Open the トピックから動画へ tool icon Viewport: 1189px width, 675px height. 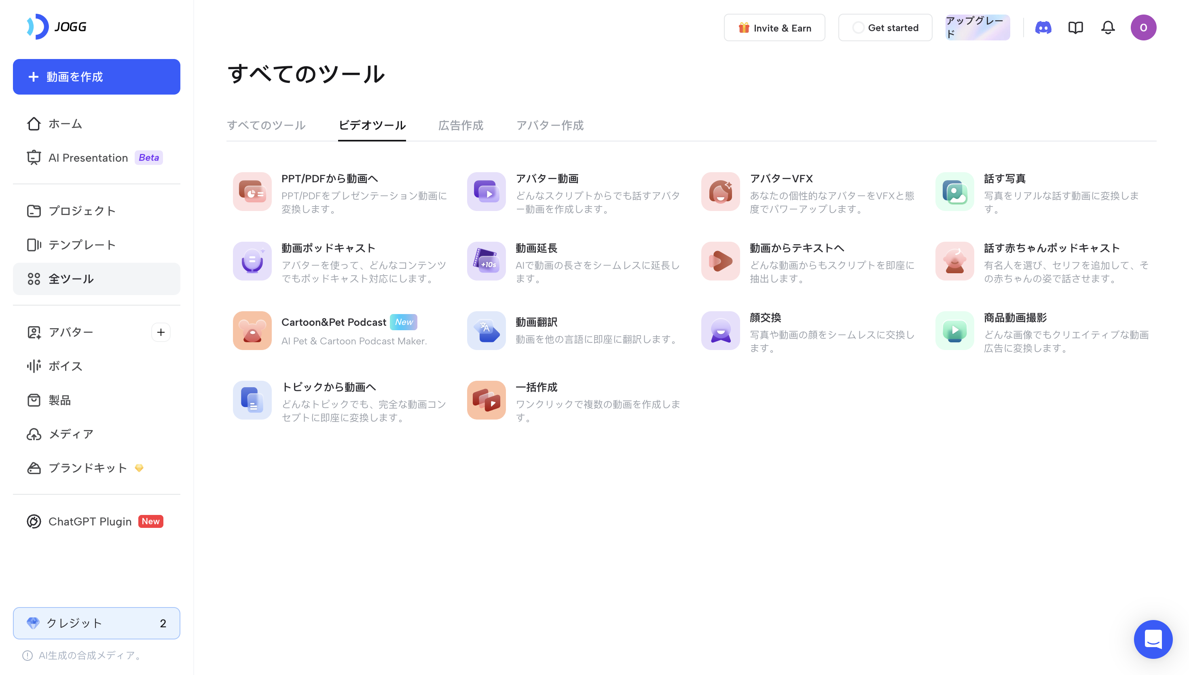pos(252,400)
